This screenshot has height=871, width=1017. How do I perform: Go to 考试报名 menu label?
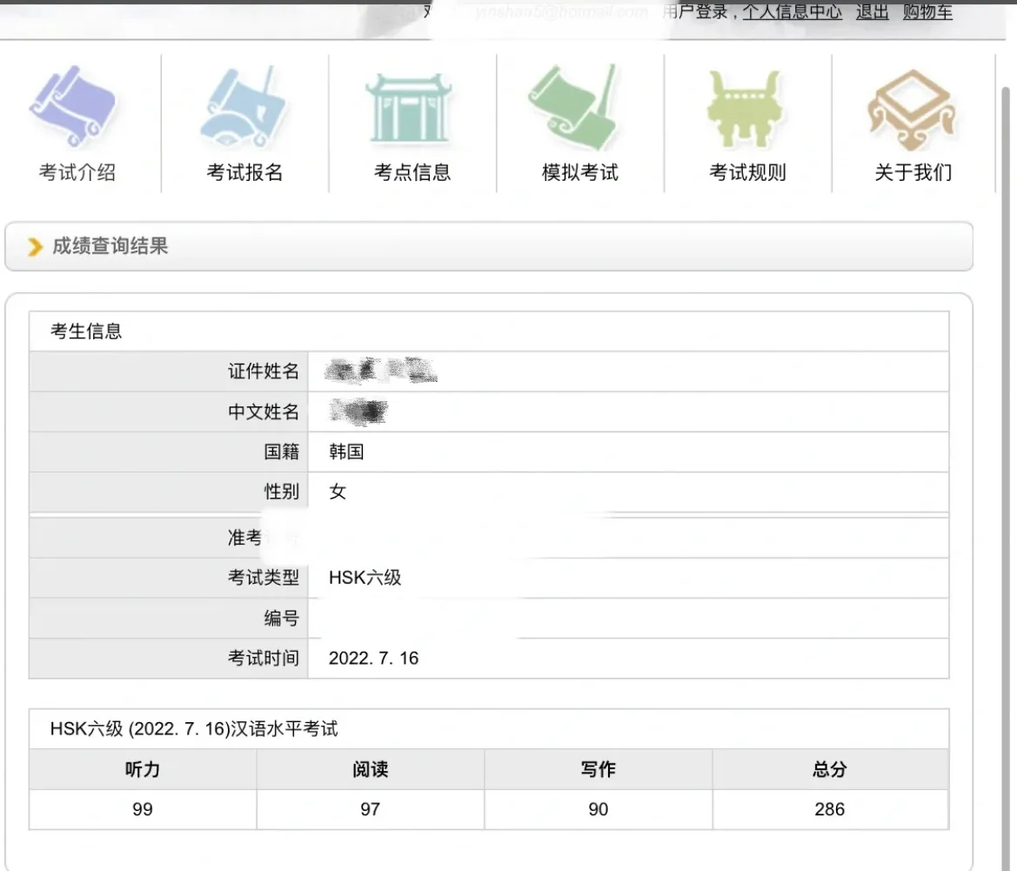click(244, 172)
